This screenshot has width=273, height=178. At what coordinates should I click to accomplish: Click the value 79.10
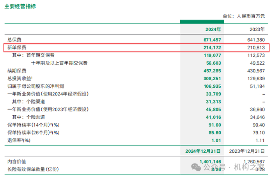[x=259, y=133]
